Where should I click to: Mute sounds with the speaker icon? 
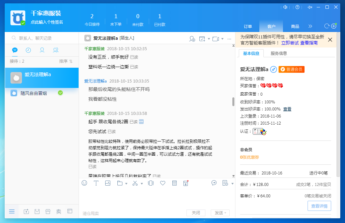click(285, 7)
